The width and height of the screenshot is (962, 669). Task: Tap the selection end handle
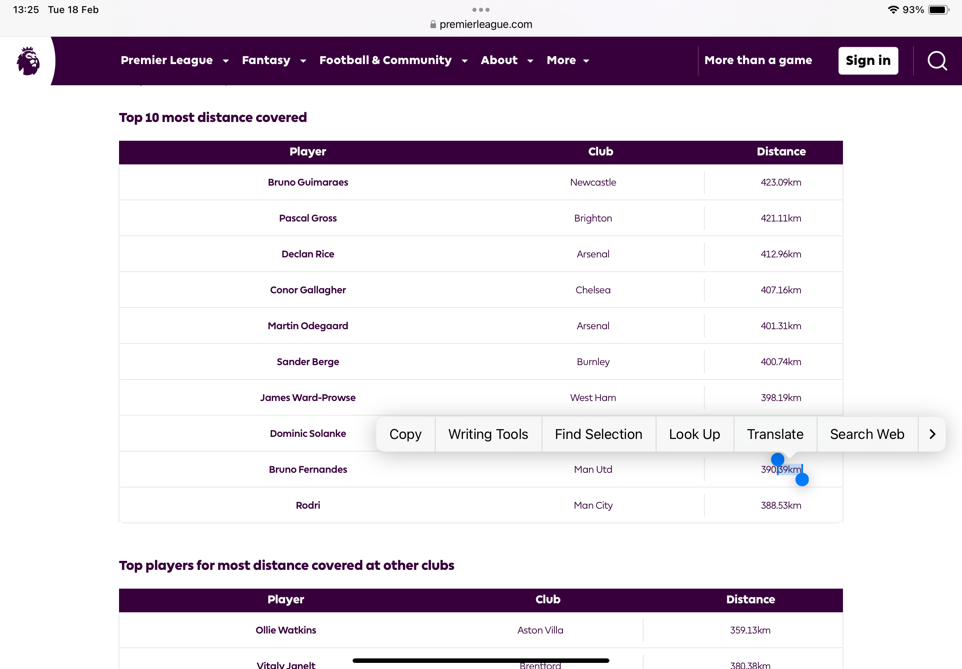[802, 479]
